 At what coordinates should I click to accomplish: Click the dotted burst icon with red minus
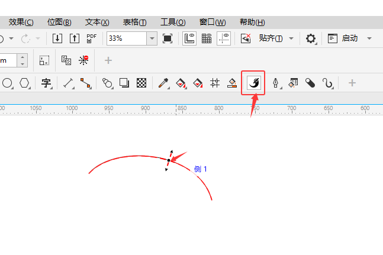point(83,60)
